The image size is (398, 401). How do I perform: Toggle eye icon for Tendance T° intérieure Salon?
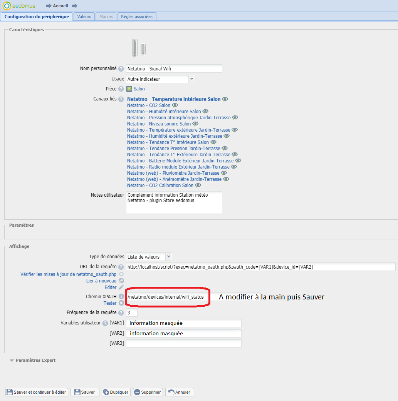tap(213, 142)
